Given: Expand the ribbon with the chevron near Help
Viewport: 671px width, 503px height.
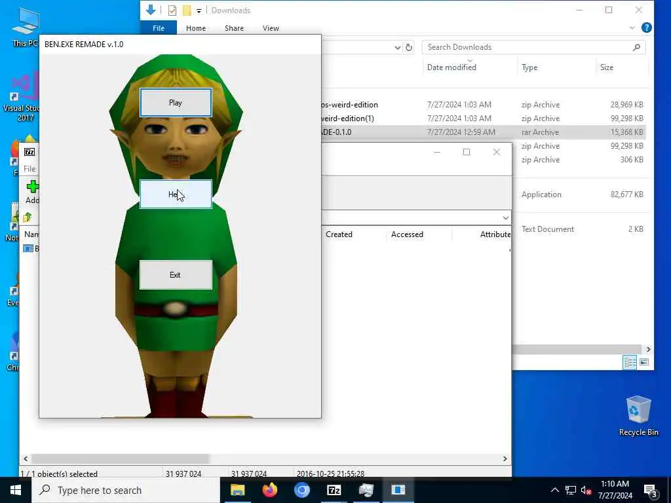Looking at the screenshot, I should click(632, 28).
